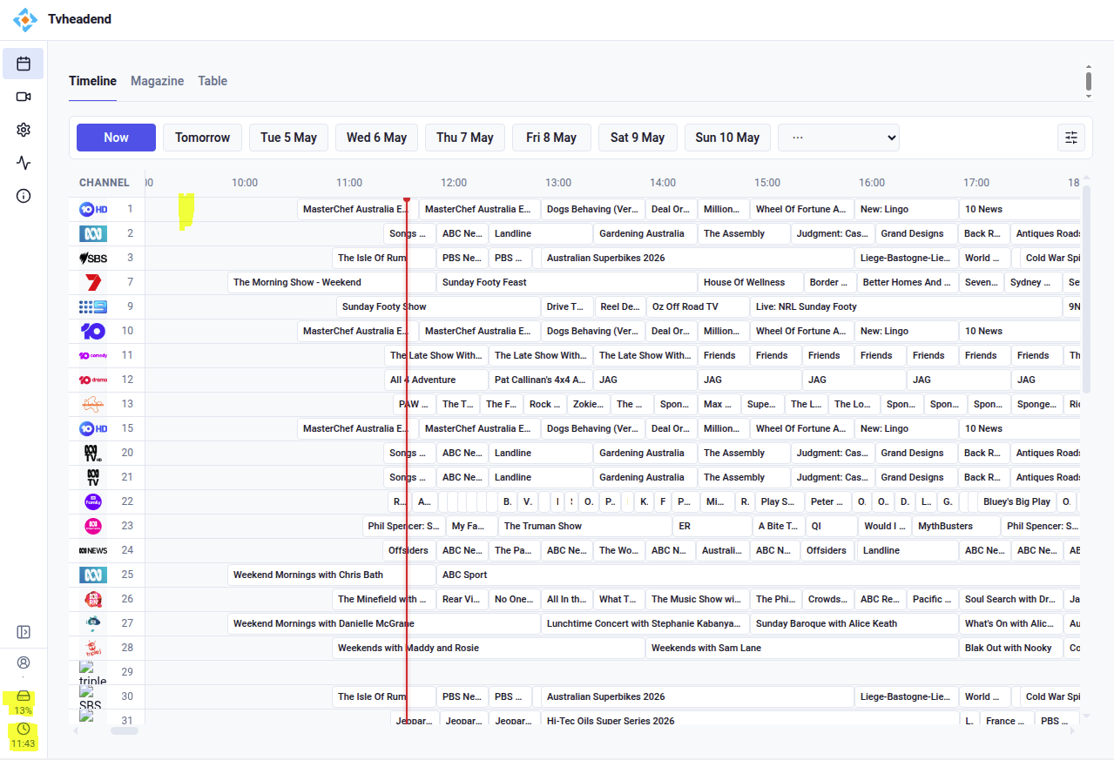Image resolution: width=1114 pixels, height=760 pixels.
Task: Open The Truman Show on channel 23
Action: coord(585,526)
